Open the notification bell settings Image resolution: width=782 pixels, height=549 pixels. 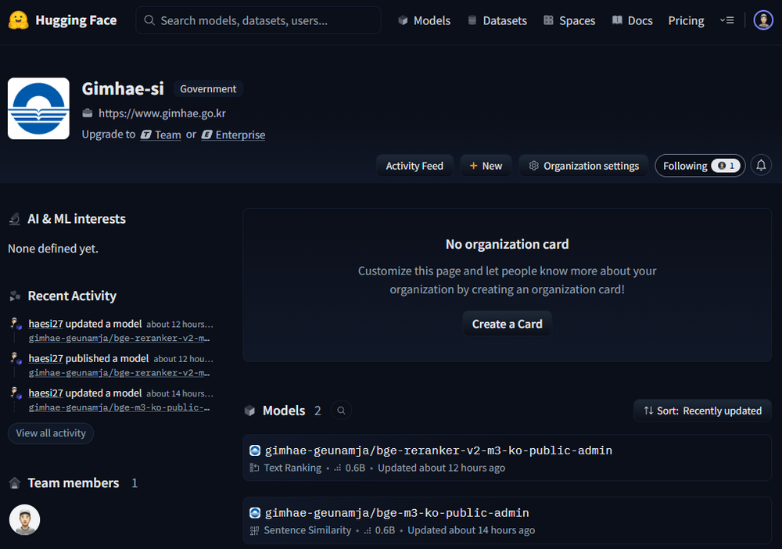pyautogui.click(x=761, y=166)
